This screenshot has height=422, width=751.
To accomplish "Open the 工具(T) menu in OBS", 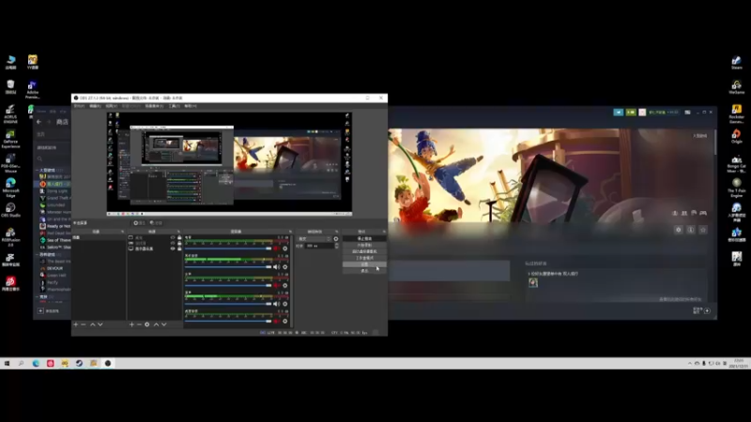I will point(175,106).
